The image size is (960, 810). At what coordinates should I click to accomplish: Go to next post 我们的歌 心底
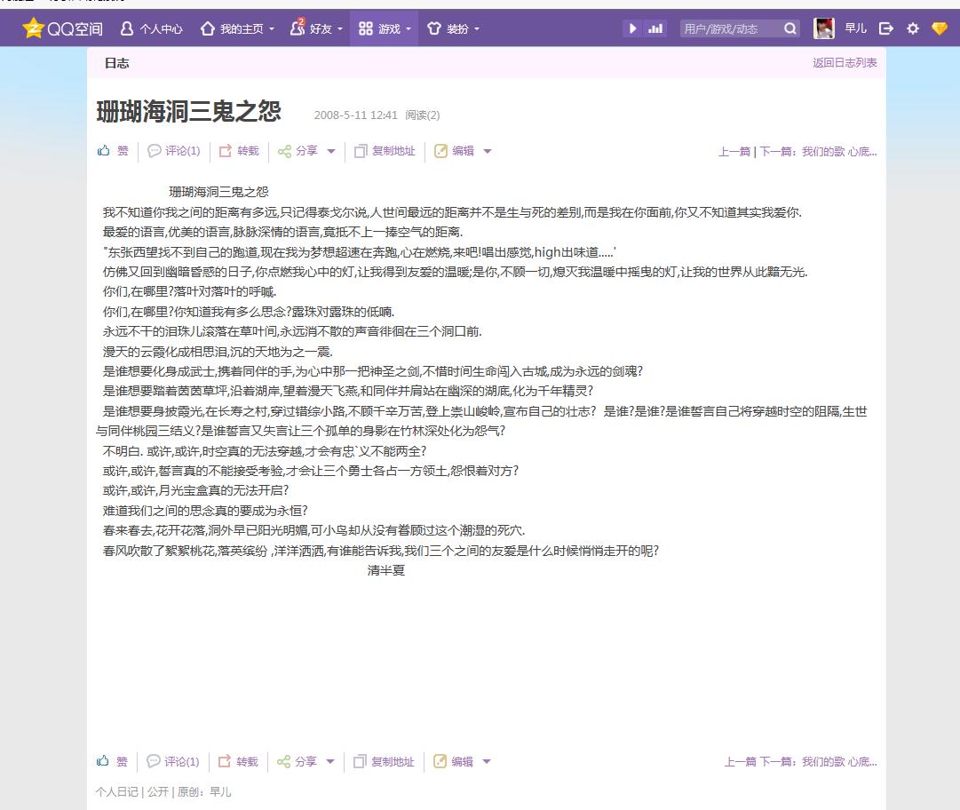click(819, 151)
